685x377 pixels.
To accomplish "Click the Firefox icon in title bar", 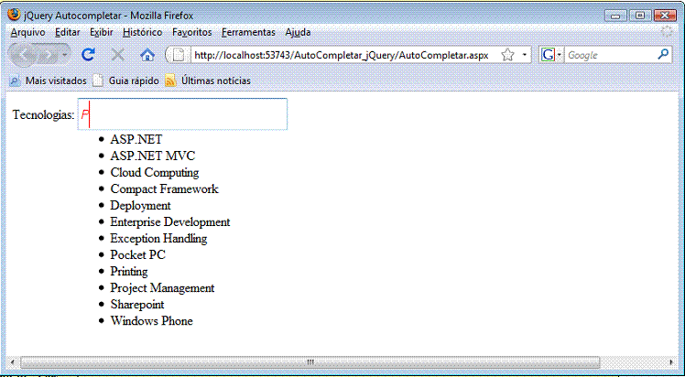I will pos(14,15).
